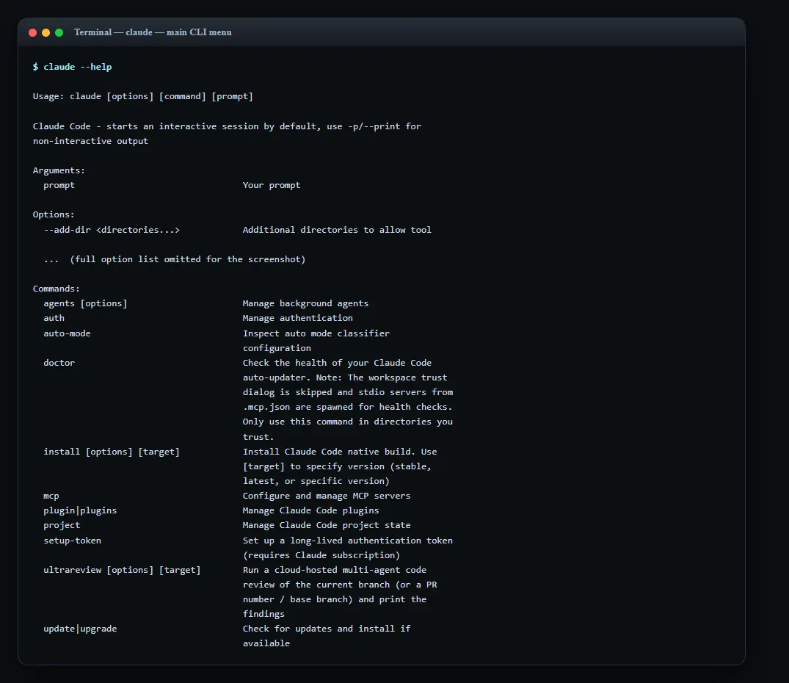Image resolution: width=789 pixels, height=683 pixels.
Task: Click the 'Your prompt' description
Action: point(272,185)
